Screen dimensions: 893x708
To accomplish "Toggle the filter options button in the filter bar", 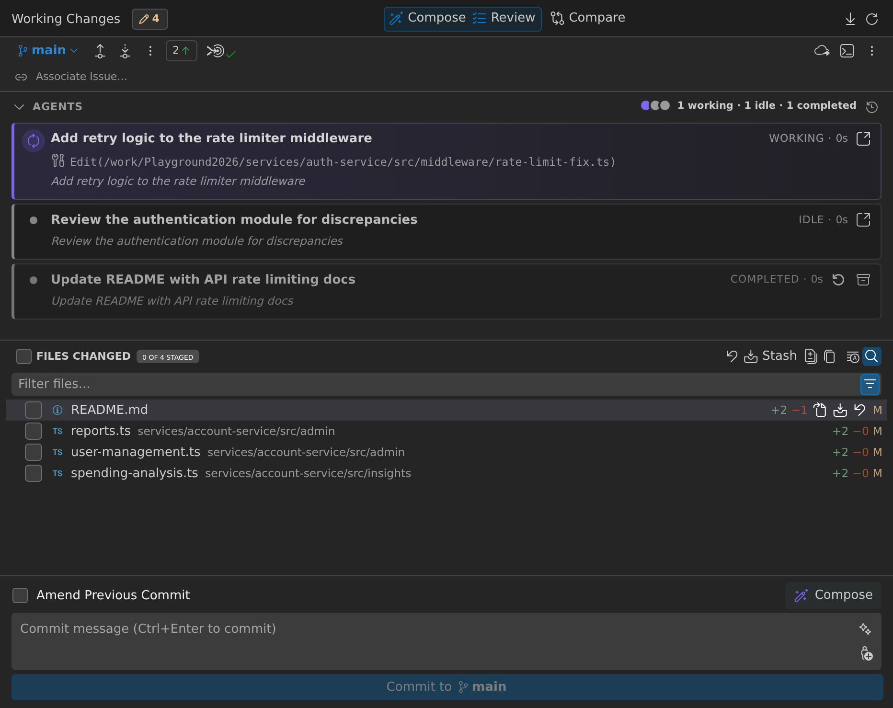I will tap(870, 384).
